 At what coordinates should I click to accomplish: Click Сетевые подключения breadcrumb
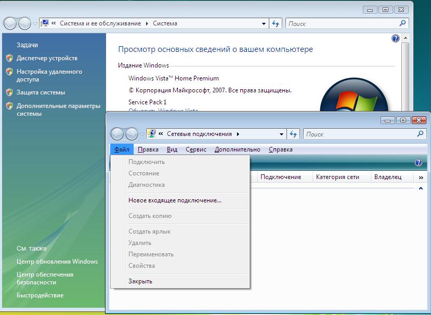tap(199, 134)
